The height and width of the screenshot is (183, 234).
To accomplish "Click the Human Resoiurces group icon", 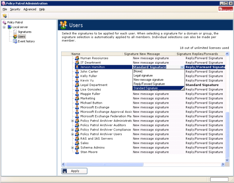I will (77, 58).
